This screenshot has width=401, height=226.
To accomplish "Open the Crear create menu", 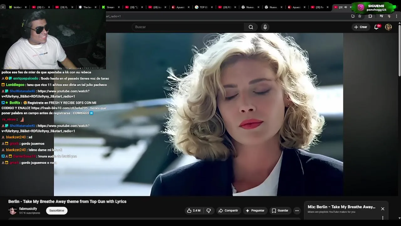I will point(361,27).
